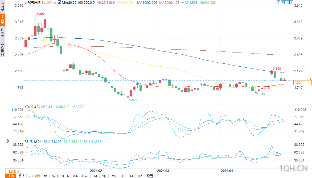Viewport: 312px width, 178px height.
Task: Select the VOL indicator button
Action: coord(75,176)
